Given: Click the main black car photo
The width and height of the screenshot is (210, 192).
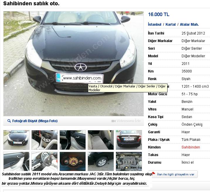Looking at the screenshot, I should [74, 64].
